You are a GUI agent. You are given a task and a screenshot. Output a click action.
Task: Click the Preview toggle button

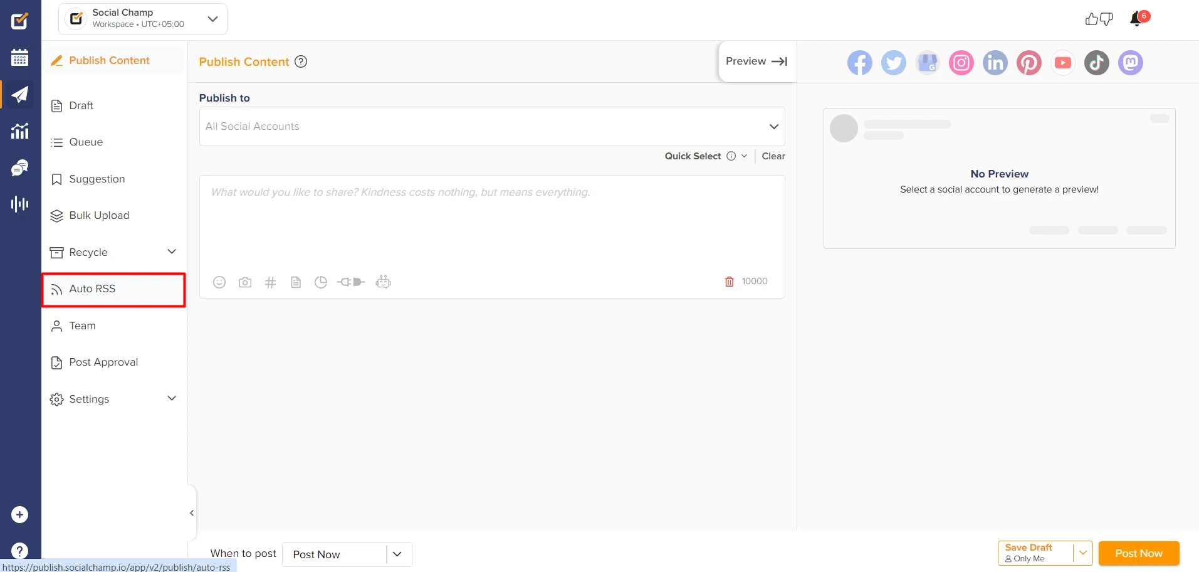[757, 61]
